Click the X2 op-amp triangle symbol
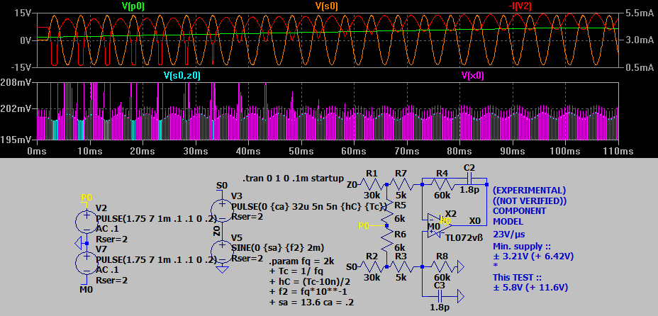658x316 pixels. coord(435,226)
